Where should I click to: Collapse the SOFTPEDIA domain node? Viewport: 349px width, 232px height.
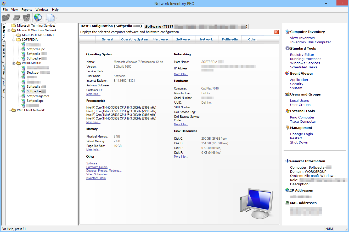pyautogui.click(x=14, y=40)
